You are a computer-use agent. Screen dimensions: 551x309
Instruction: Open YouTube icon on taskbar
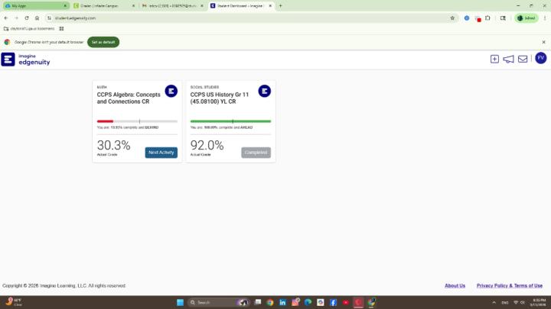click(x=346, y=302)
